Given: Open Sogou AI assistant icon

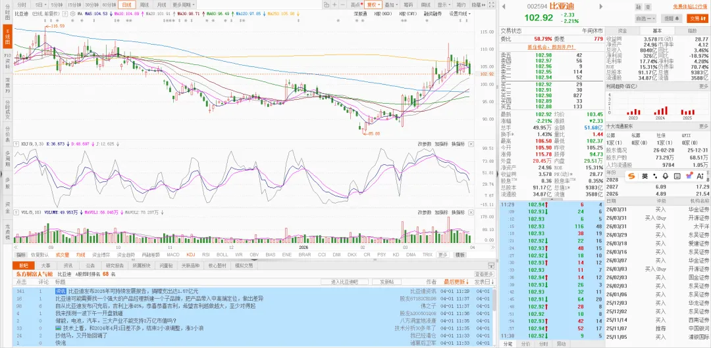Looking at the screenshot, I should pos(700,176).
